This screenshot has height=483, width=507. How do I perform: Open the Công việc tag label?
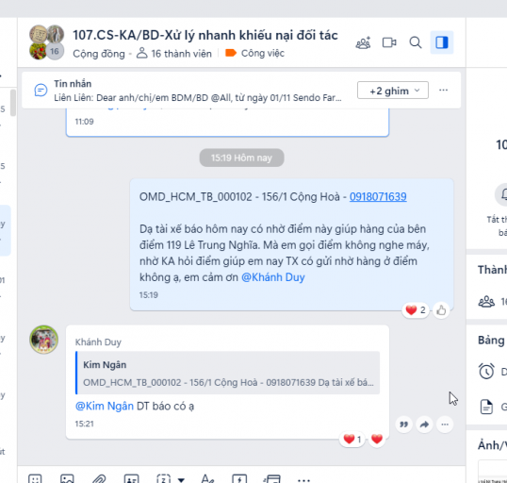254,53
